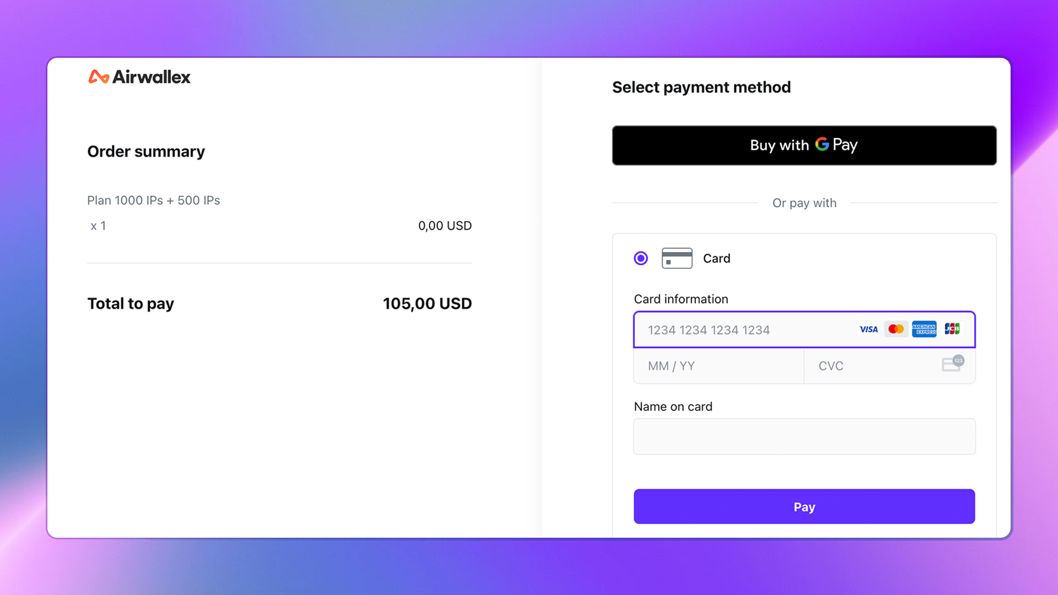Focus the card number input field
Image resolution: width=1058 pixels, height=595 pixels.
tap(744, 330)
